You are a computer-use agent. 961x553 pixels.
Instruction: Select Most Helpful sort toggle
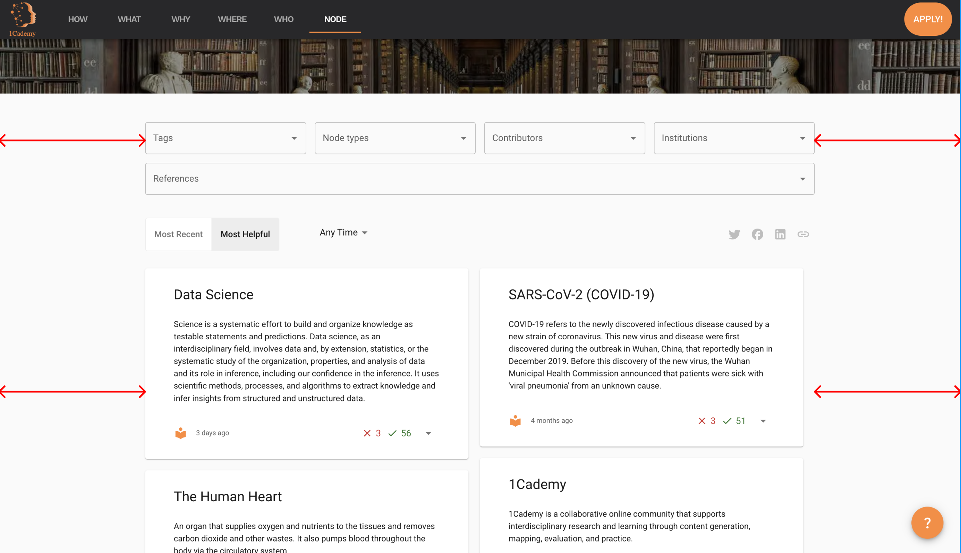coord(245,234)
